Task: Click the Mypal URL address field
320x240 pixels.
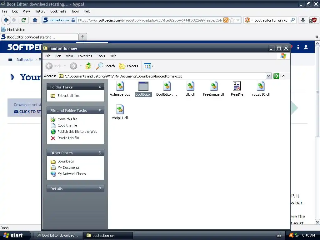Action: (150, 20)
